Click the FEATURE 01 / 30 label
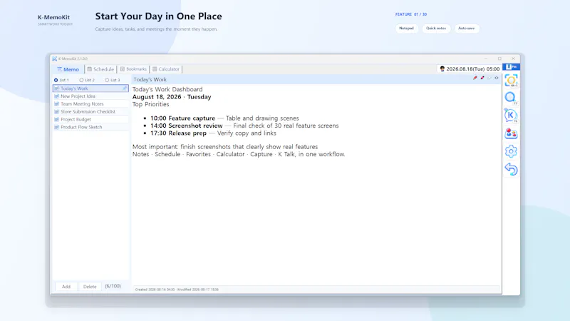 [x=411, y=14]
